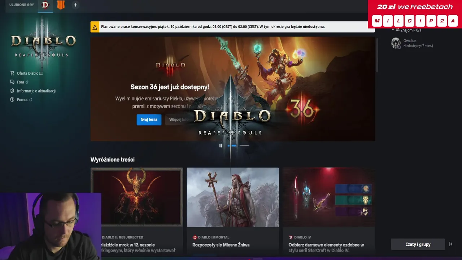Select the Diablo III favorite game tab
The width and height of the screenshot is (462, 260).
click(45, 5)
